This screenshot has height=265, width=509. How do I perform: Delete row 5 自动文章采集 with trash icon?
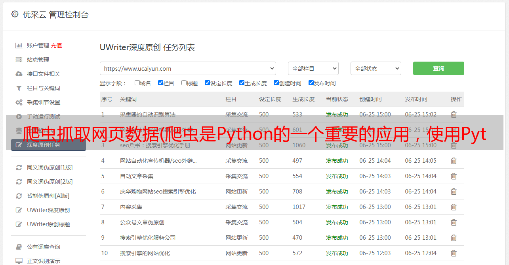[454, 176]
